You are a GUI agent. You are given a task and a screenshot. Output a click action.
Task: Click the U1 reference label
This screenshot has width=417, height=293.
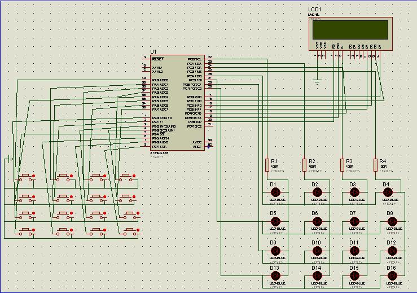tap(153, 51)
